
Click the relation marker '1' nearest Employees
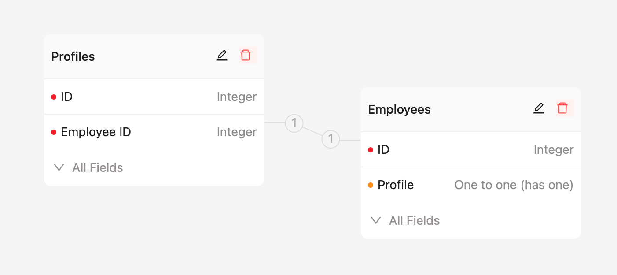click(331, 140)
